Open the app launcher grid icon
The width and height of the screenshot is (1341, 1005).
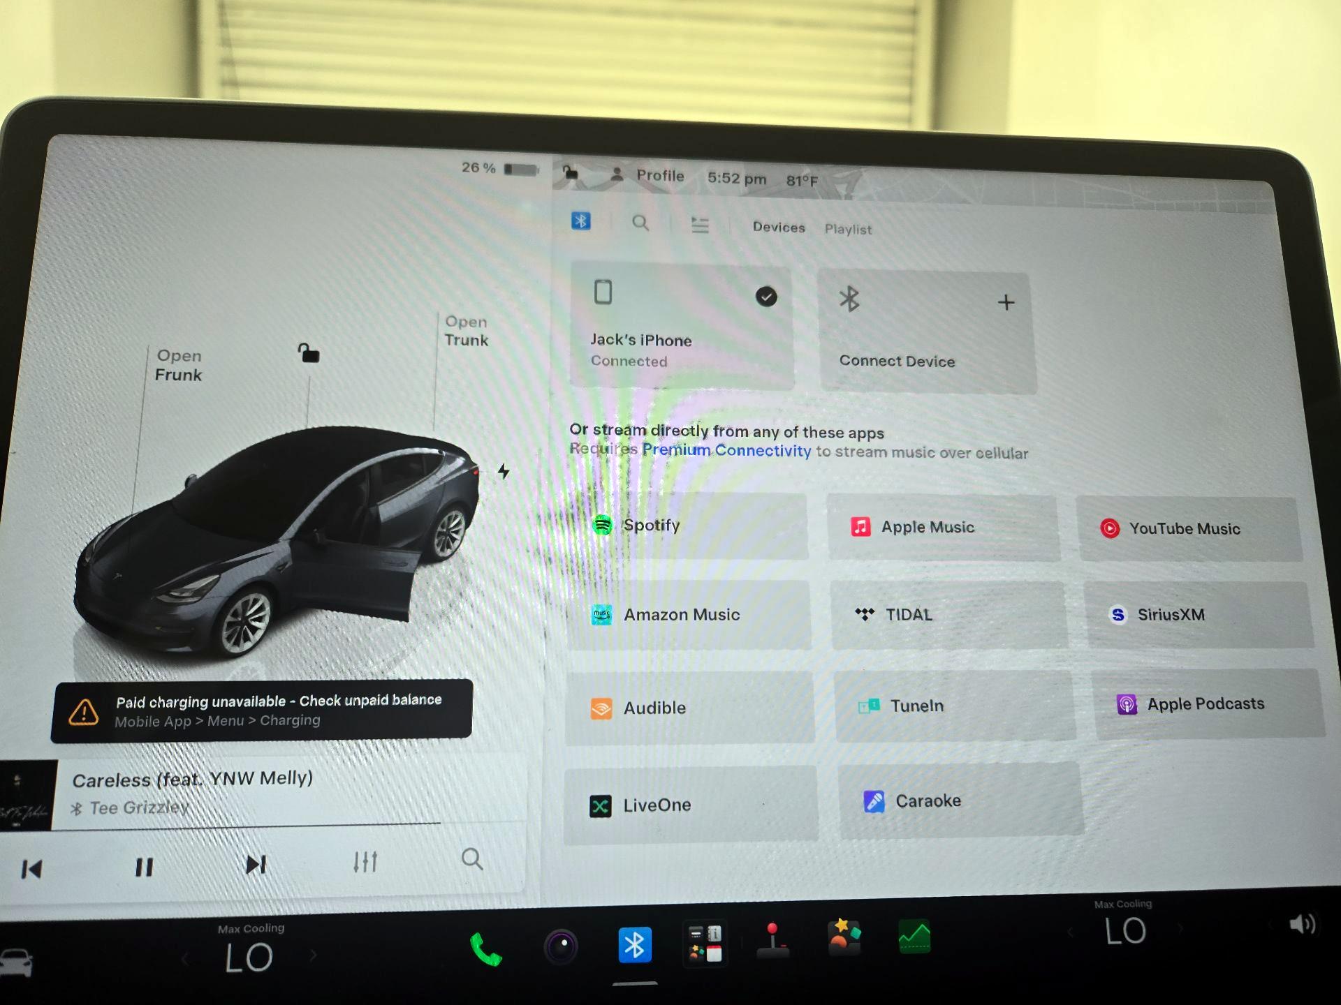coord(705,944)
